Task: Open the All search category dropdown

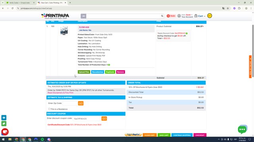Action: pyautogui.click(x=83, y=16)
